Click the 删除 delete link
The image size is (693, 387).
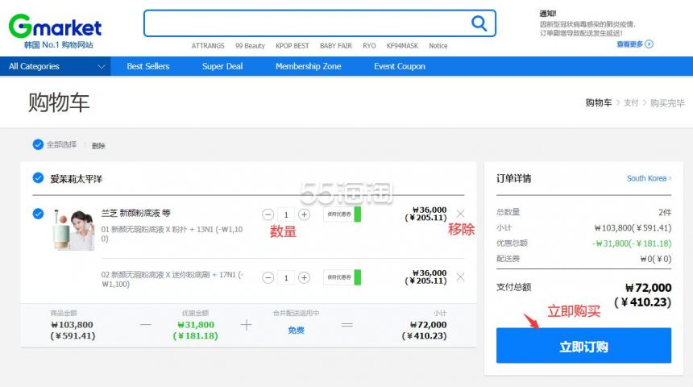[98, 145]
